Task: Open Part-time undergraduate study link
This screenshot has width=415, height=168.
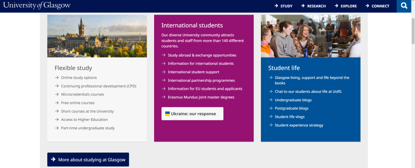Action: (x=88, y=128)
